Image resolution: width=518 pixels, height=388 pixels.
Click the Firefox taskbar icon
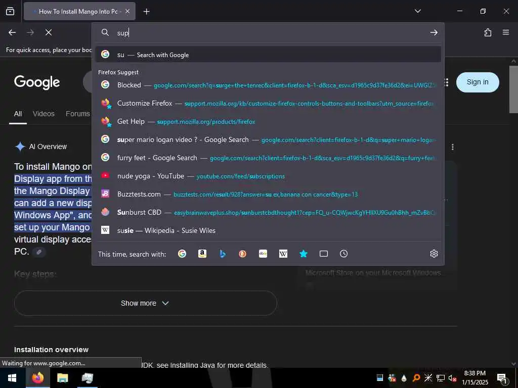[x=37, y=378]
